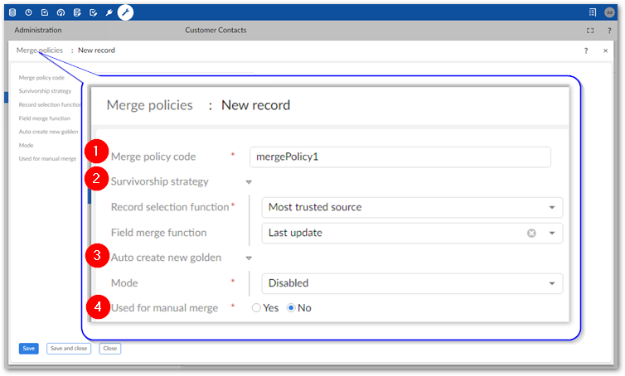Clear the Field merge function value
Image resolution: width=625 pixels, height=376 pixels.
531,233
